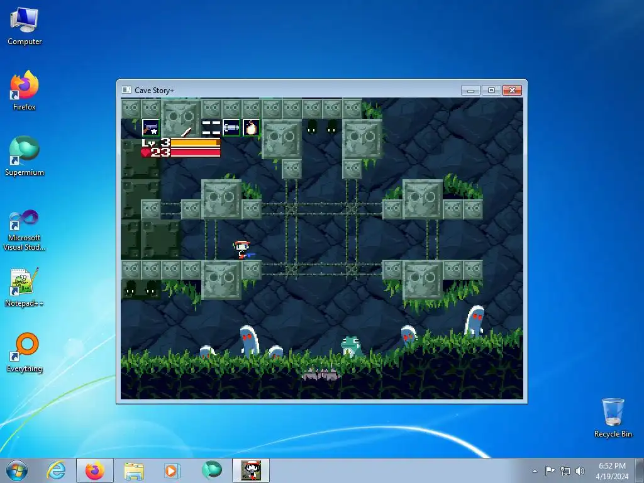
Task: Minimize the Cave Story+ window
Action: (x=470, y=91)
